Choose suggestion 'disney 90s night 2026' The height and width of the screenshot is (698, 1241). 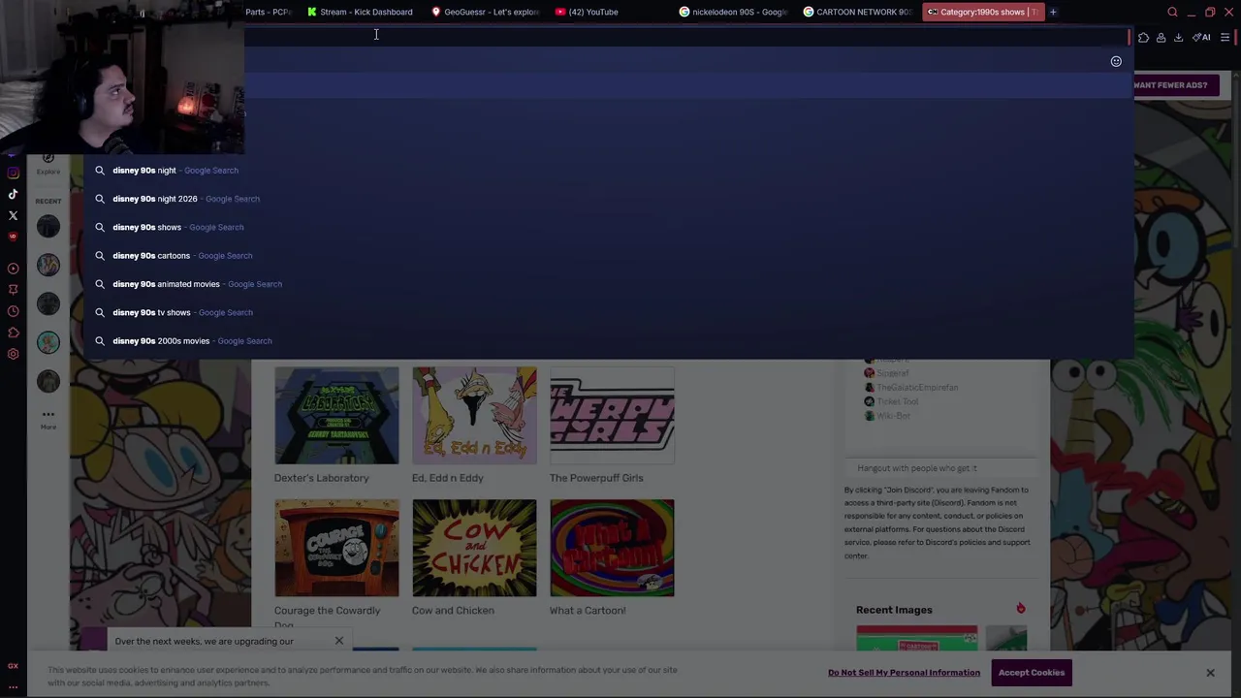[608, 199]
